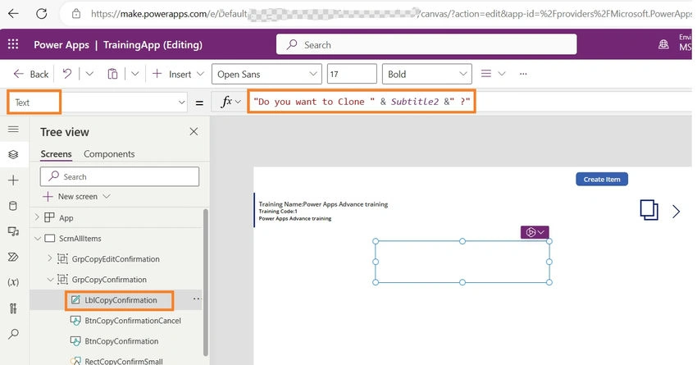Open the Data cylinder icon in sidebar
The image size is (697, 365).
pos(13,206)
